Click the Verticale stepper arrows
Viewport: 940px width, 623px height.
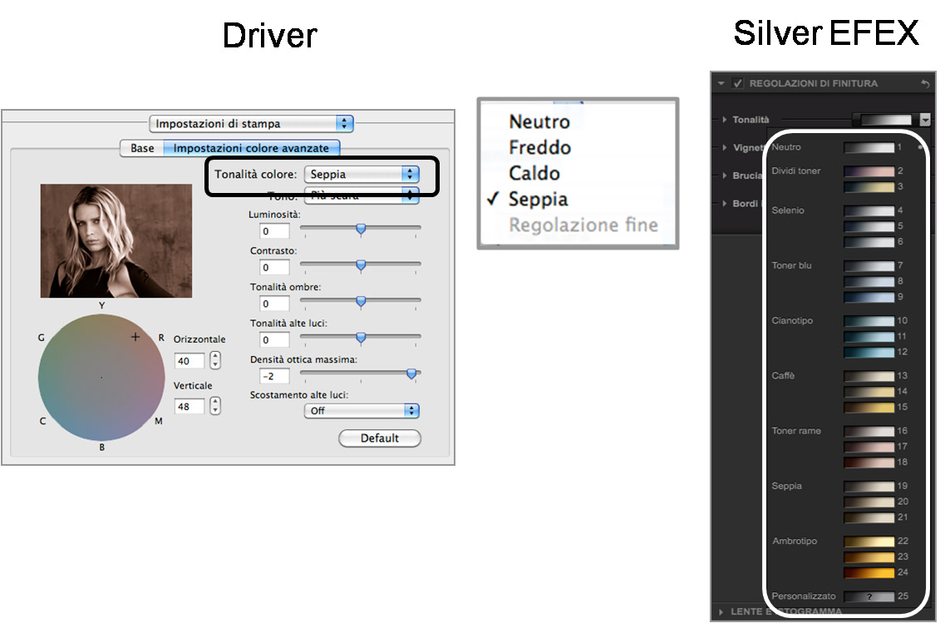215,406
